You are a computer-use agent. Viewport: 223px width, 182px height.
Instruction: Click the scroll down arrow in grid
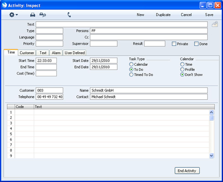(x=212, y=155)
